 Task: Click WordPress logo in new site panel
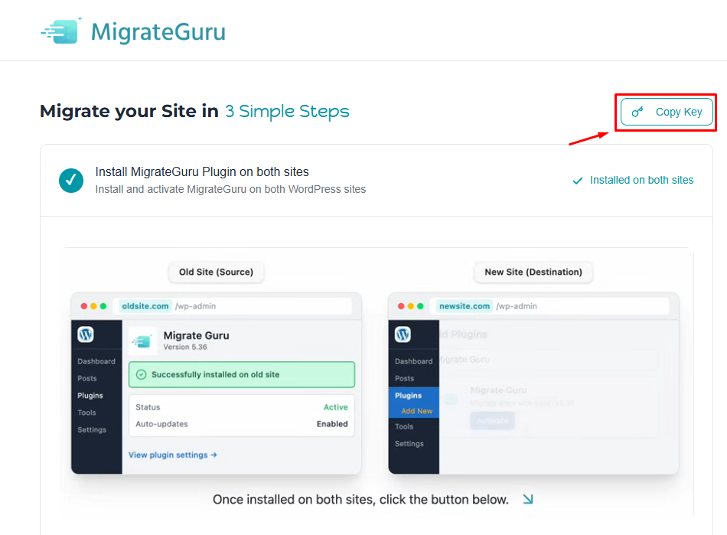click(403, 334)
